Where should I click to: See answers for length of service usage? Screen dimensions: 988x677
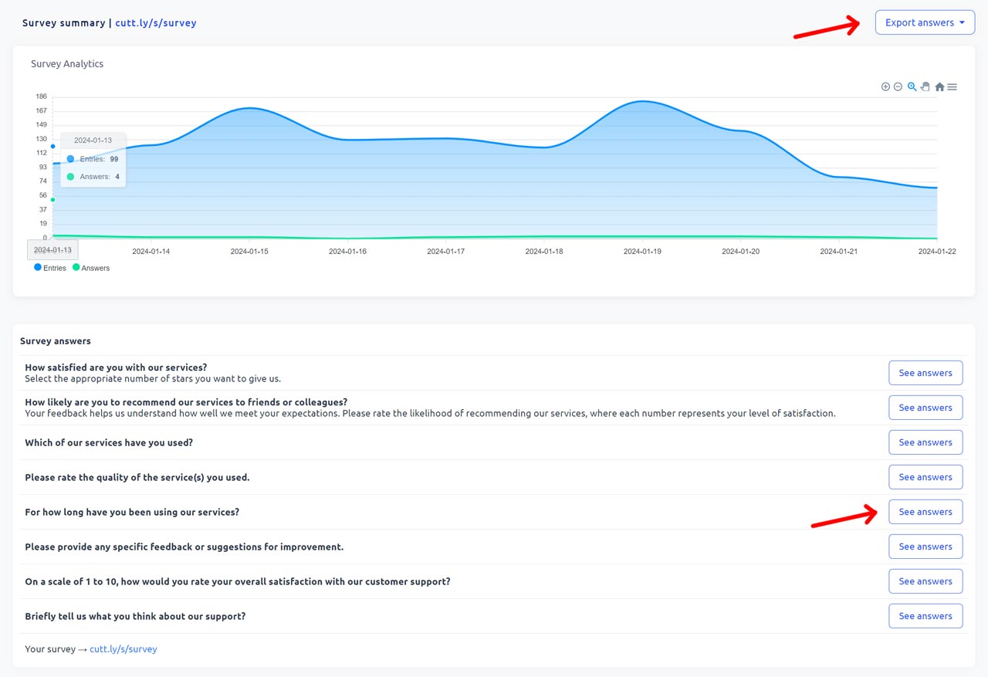(x=925, y=511)
